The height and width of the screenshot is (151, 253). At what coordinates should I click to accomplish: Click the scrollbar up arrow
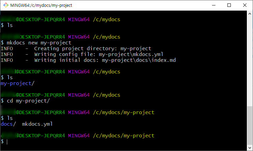tap(250, 14)
